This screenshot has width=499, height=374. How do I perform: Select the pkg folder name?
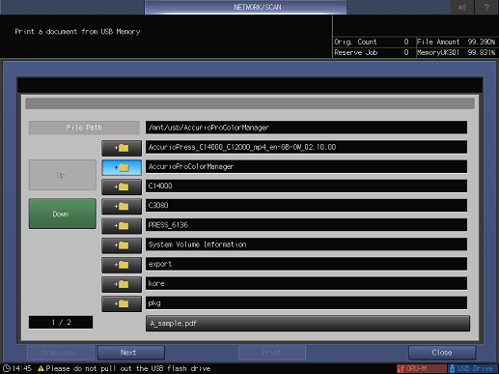tap(306, 303)
